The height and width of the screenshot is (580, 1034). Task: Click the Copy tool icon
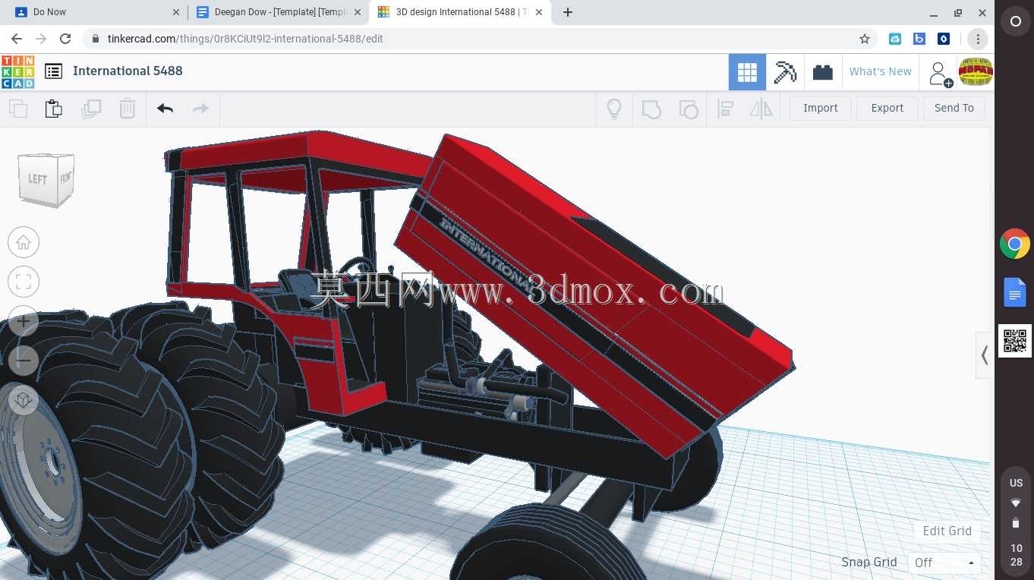18,109
